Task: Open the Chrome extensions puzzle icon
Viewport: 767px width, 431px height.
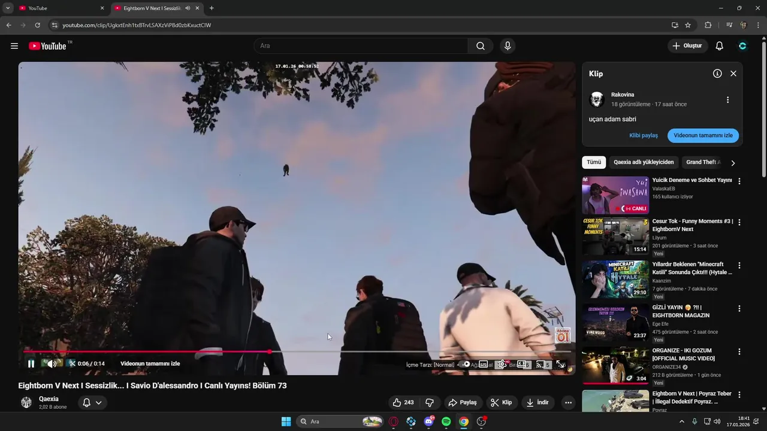Action: tap(708, 25)
